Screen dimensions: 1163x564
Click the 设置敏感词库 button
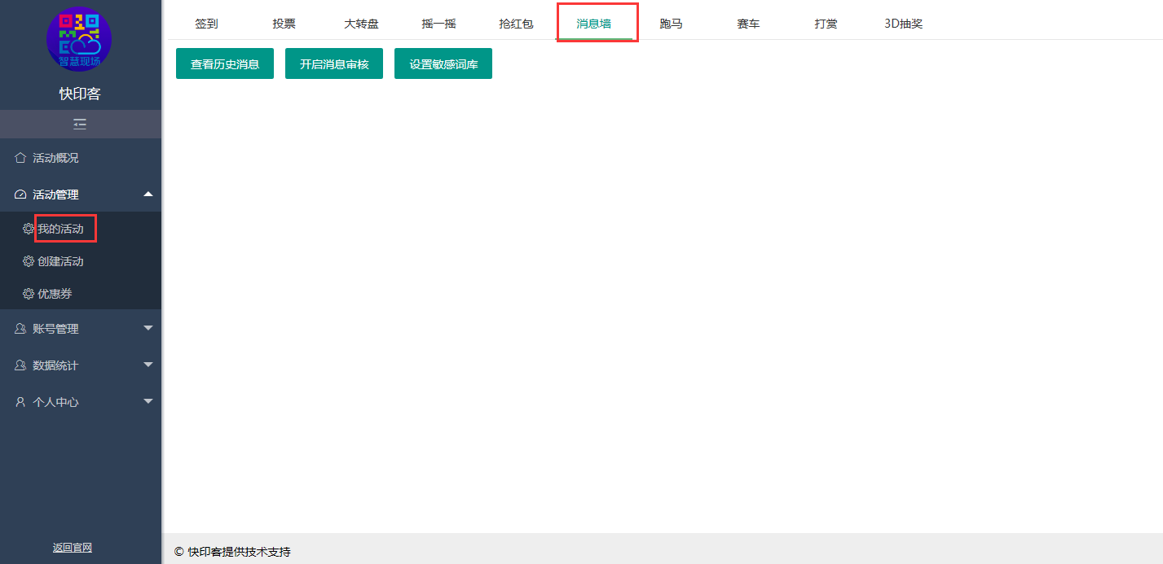point(443,63)
